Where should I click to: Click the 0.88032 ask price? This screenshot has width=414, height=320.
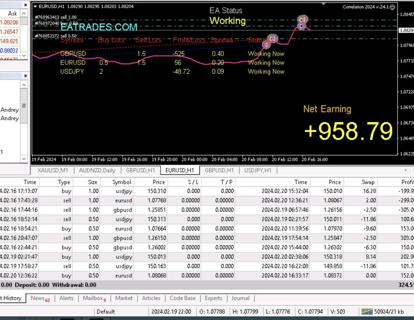tap(9, 50)
